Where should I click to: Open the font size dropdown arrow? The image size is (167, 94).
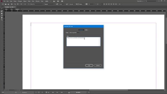coord(64,4)
